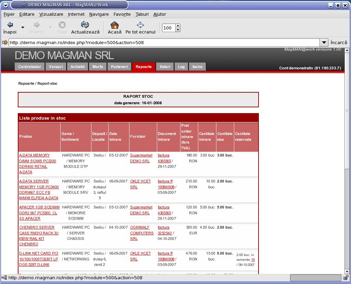Image resolution: width=351 pixels, height=284 pixels.
Task: Click the location bar icon left of the URL
Action: coord(4,42)
